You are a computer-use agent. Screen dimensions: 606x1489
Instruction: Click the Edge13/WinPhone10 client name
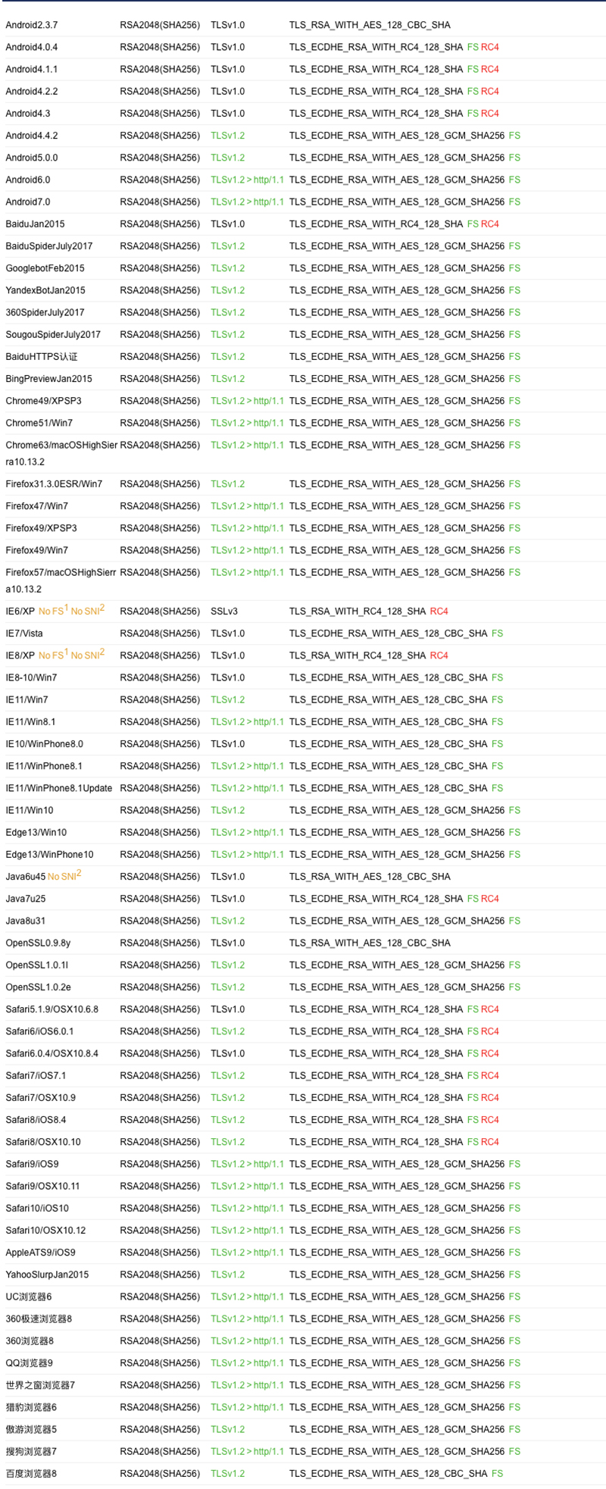click(x=49, y=854)
